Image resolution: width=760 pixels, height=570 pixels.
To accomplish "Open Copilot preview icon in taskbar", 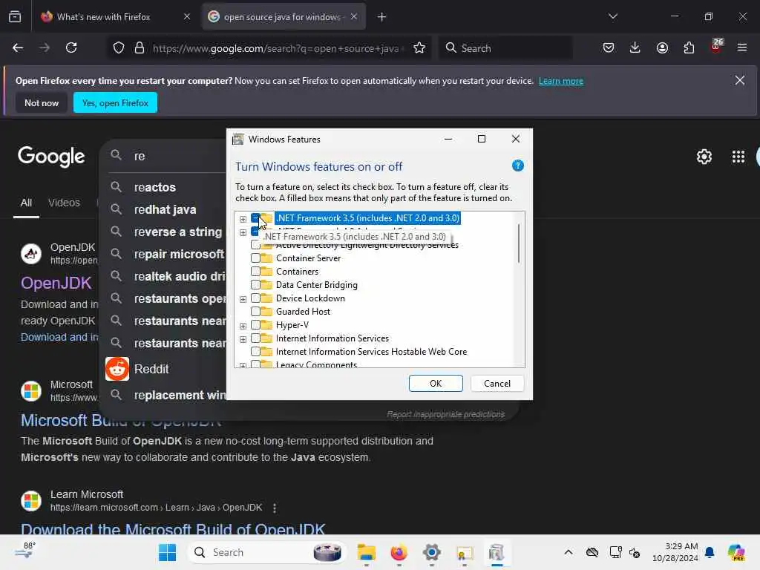I will 736,552.
